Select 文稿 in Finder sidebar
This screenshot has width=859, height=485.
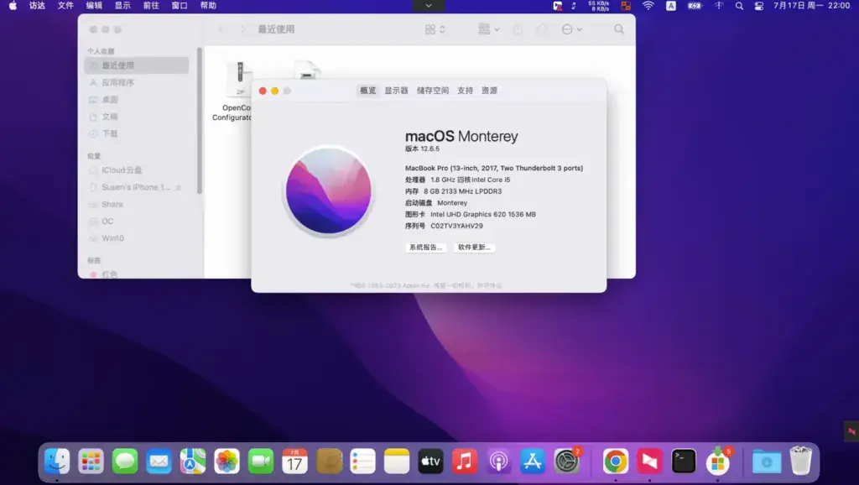(137, 116)
